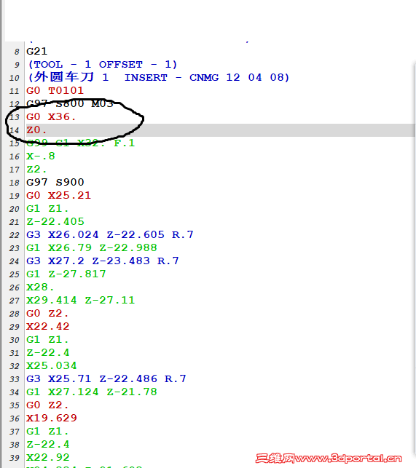The width and height of the screenshot is (416, 468).
Task: Click the line 'Z2.' on row 17
Action: pos(36,170)
